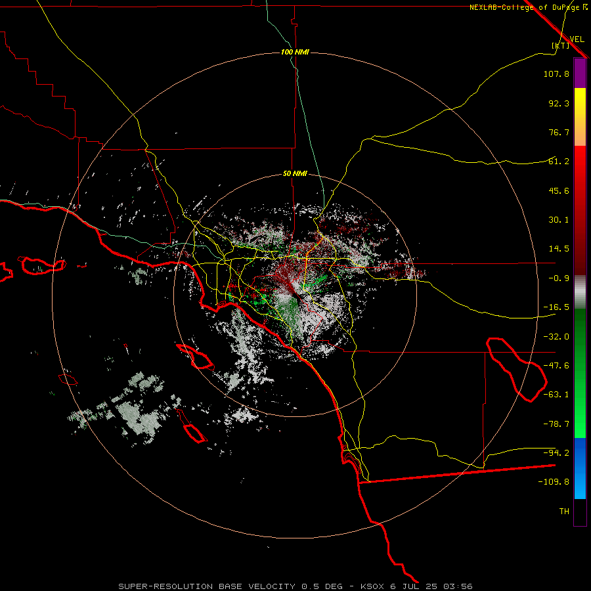Click the VEL legend title
The height and width of the screenshot is (591, 591).
click(x=577, y=39)
